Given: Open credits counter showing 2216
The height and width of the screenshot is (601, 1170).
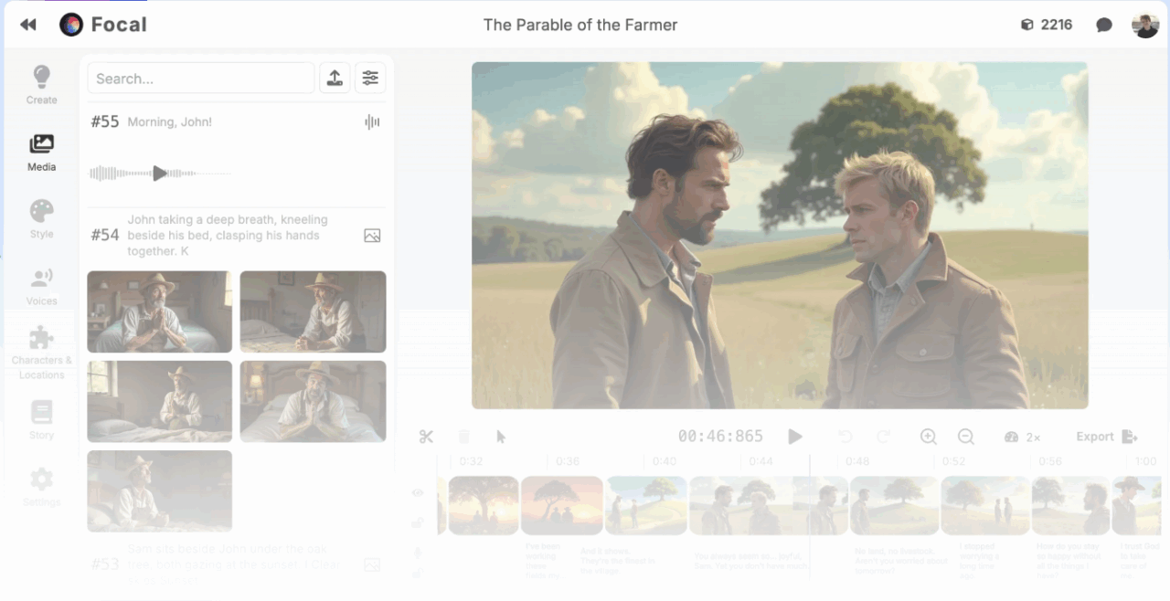Looking at the screenshot, I should (1045, 25).
